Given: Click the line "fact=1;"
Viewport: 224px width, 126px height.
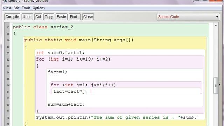Looking at the screenshot, I should pos(57,72).
